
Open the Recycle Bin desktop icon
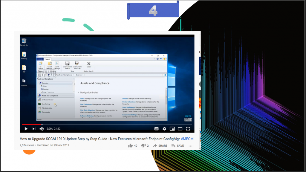point(24,42)
